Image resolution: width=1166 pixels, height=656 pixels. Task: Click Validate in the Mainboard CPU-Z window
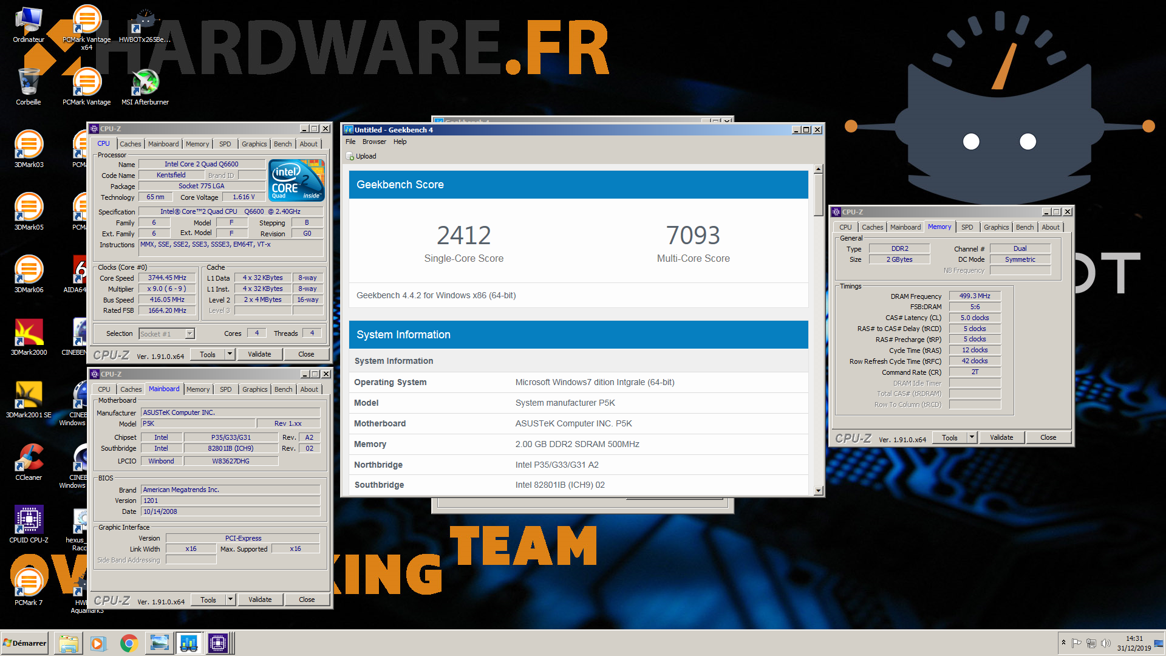[260, 600]
